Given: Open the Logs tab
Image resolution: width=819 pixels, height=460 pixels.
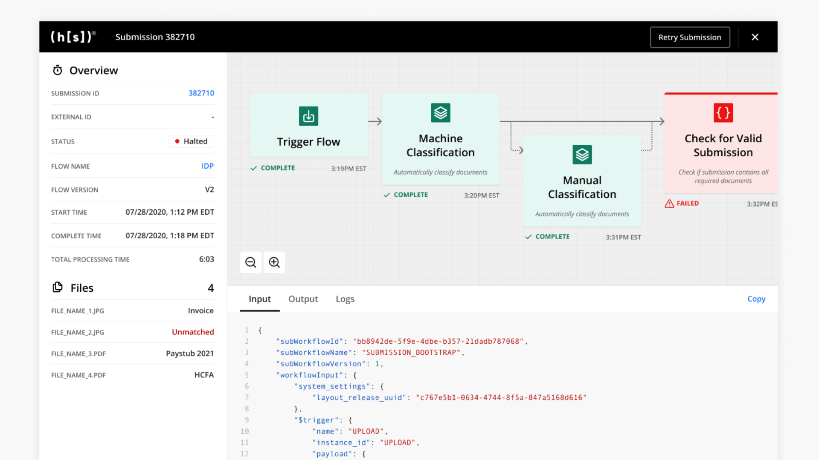Looking at the screenshot, I should tap(345, 299).
